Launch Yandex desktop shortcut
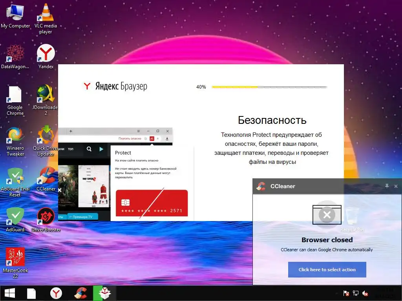The width and height of the screenshot is (402, 301). coord(46,57)
